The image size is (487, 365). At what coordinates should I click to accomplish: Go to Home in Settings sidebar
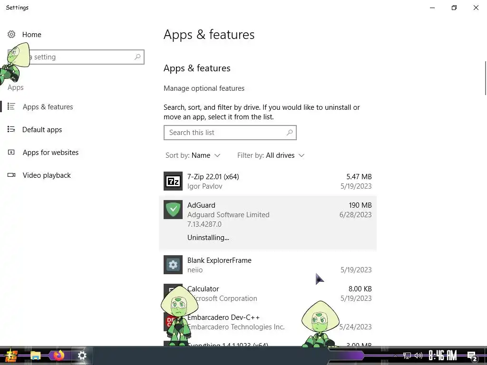click(32, 34)
